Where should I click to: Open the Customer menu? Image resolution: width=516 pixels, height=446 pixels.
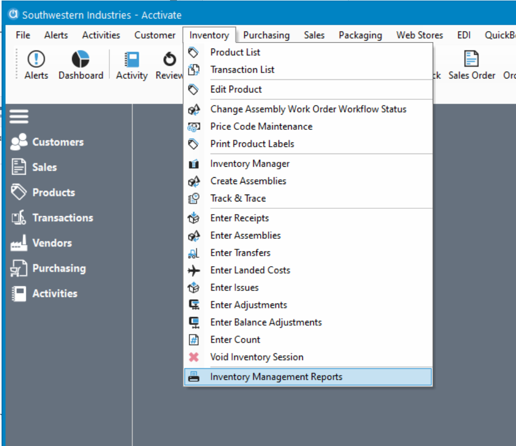pyautogui.click(x=155, y=35)
